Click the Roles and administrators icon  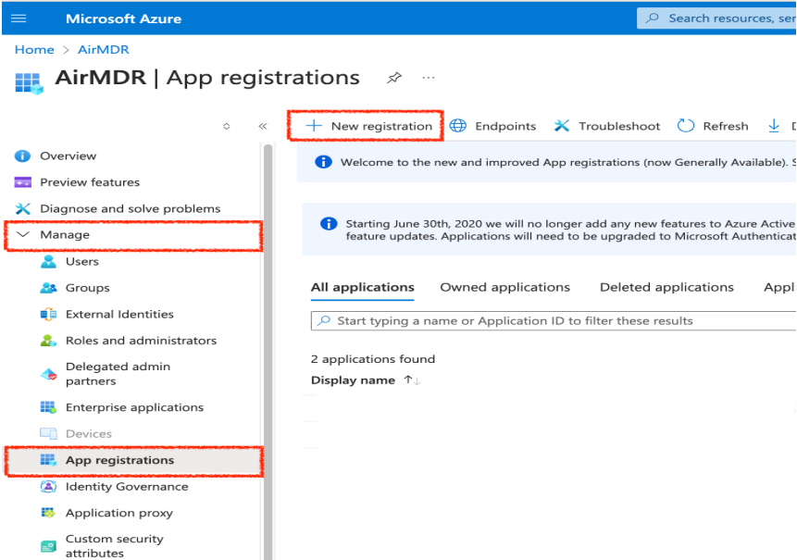click(48, 341)
